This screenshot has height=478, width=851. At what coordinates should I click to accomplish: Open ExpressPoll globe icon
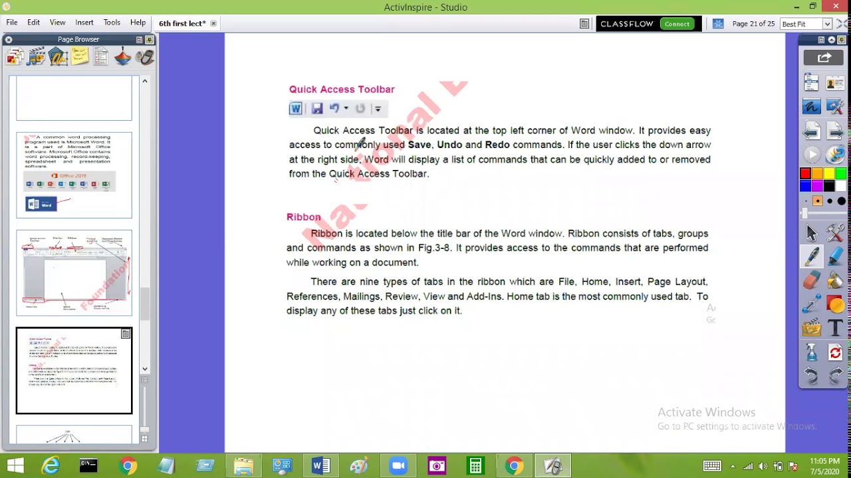coord(836,155)
